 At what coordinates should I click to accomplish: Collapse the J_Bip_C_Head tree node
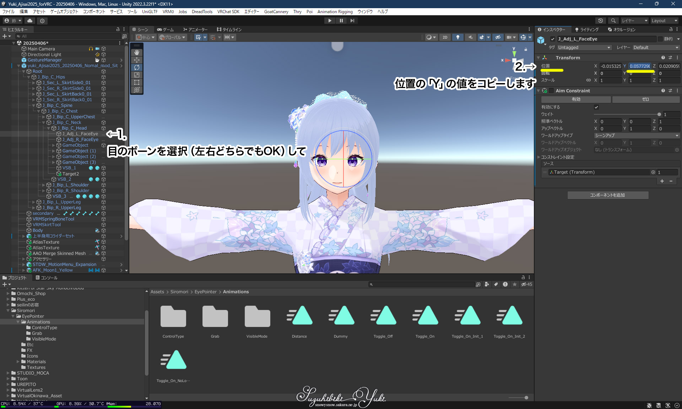tap(49, 128)
